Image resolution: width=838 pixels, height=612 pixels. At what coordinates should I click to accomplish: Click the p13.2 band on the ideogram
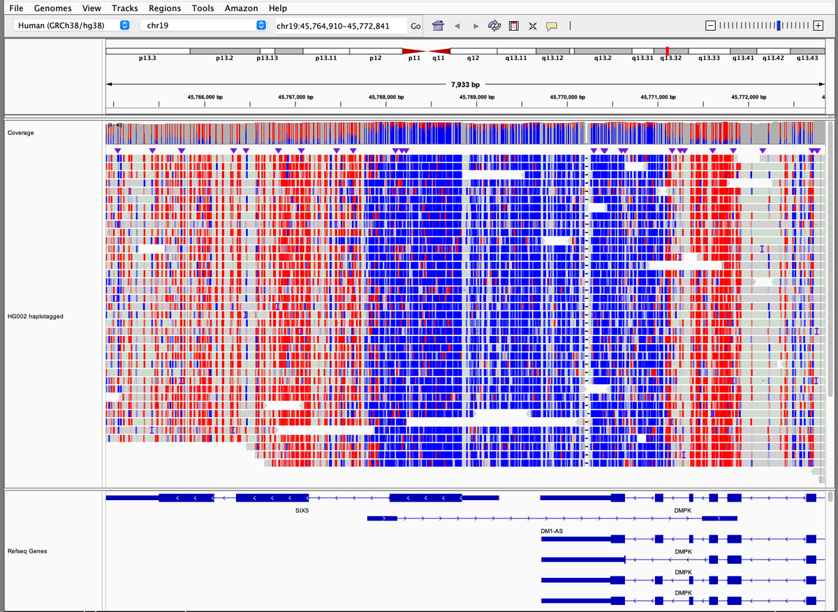pos(224,52)
